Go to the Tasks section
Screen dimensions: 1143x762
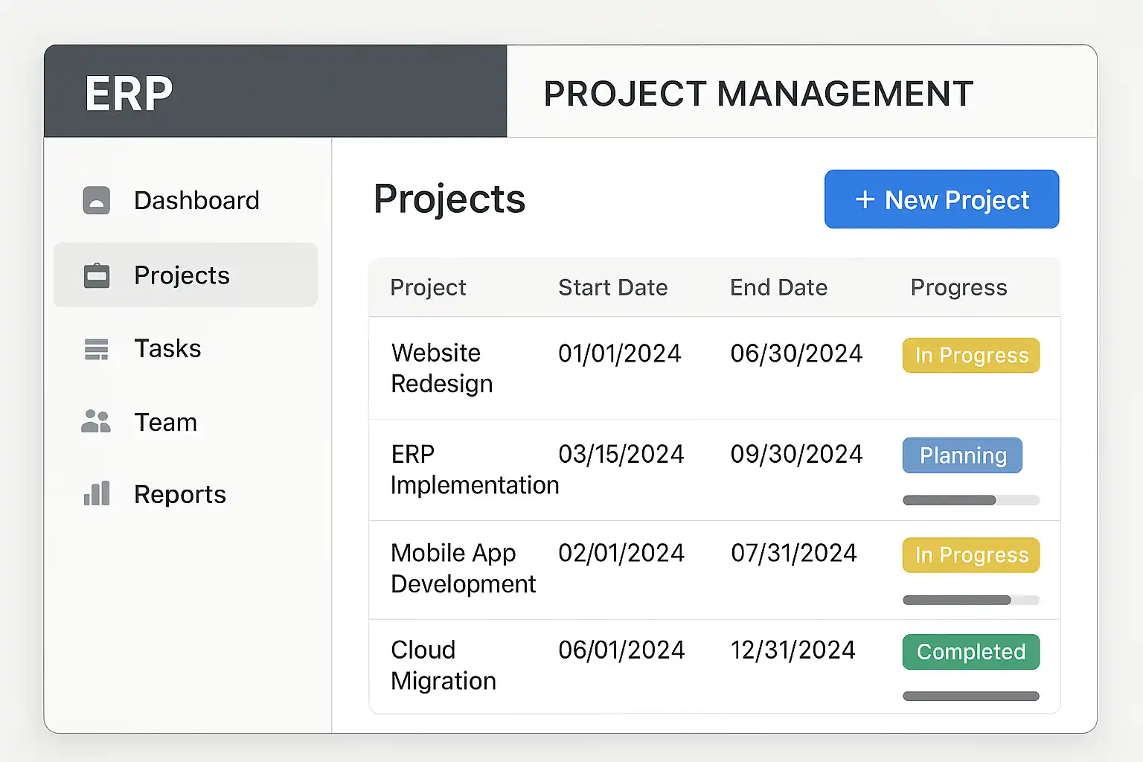pos(167,348)
